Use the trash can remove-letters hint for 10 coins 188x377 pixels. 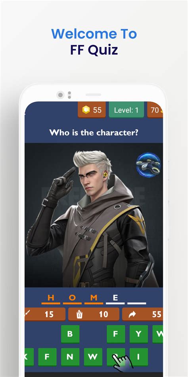click(x=94, y=314)
